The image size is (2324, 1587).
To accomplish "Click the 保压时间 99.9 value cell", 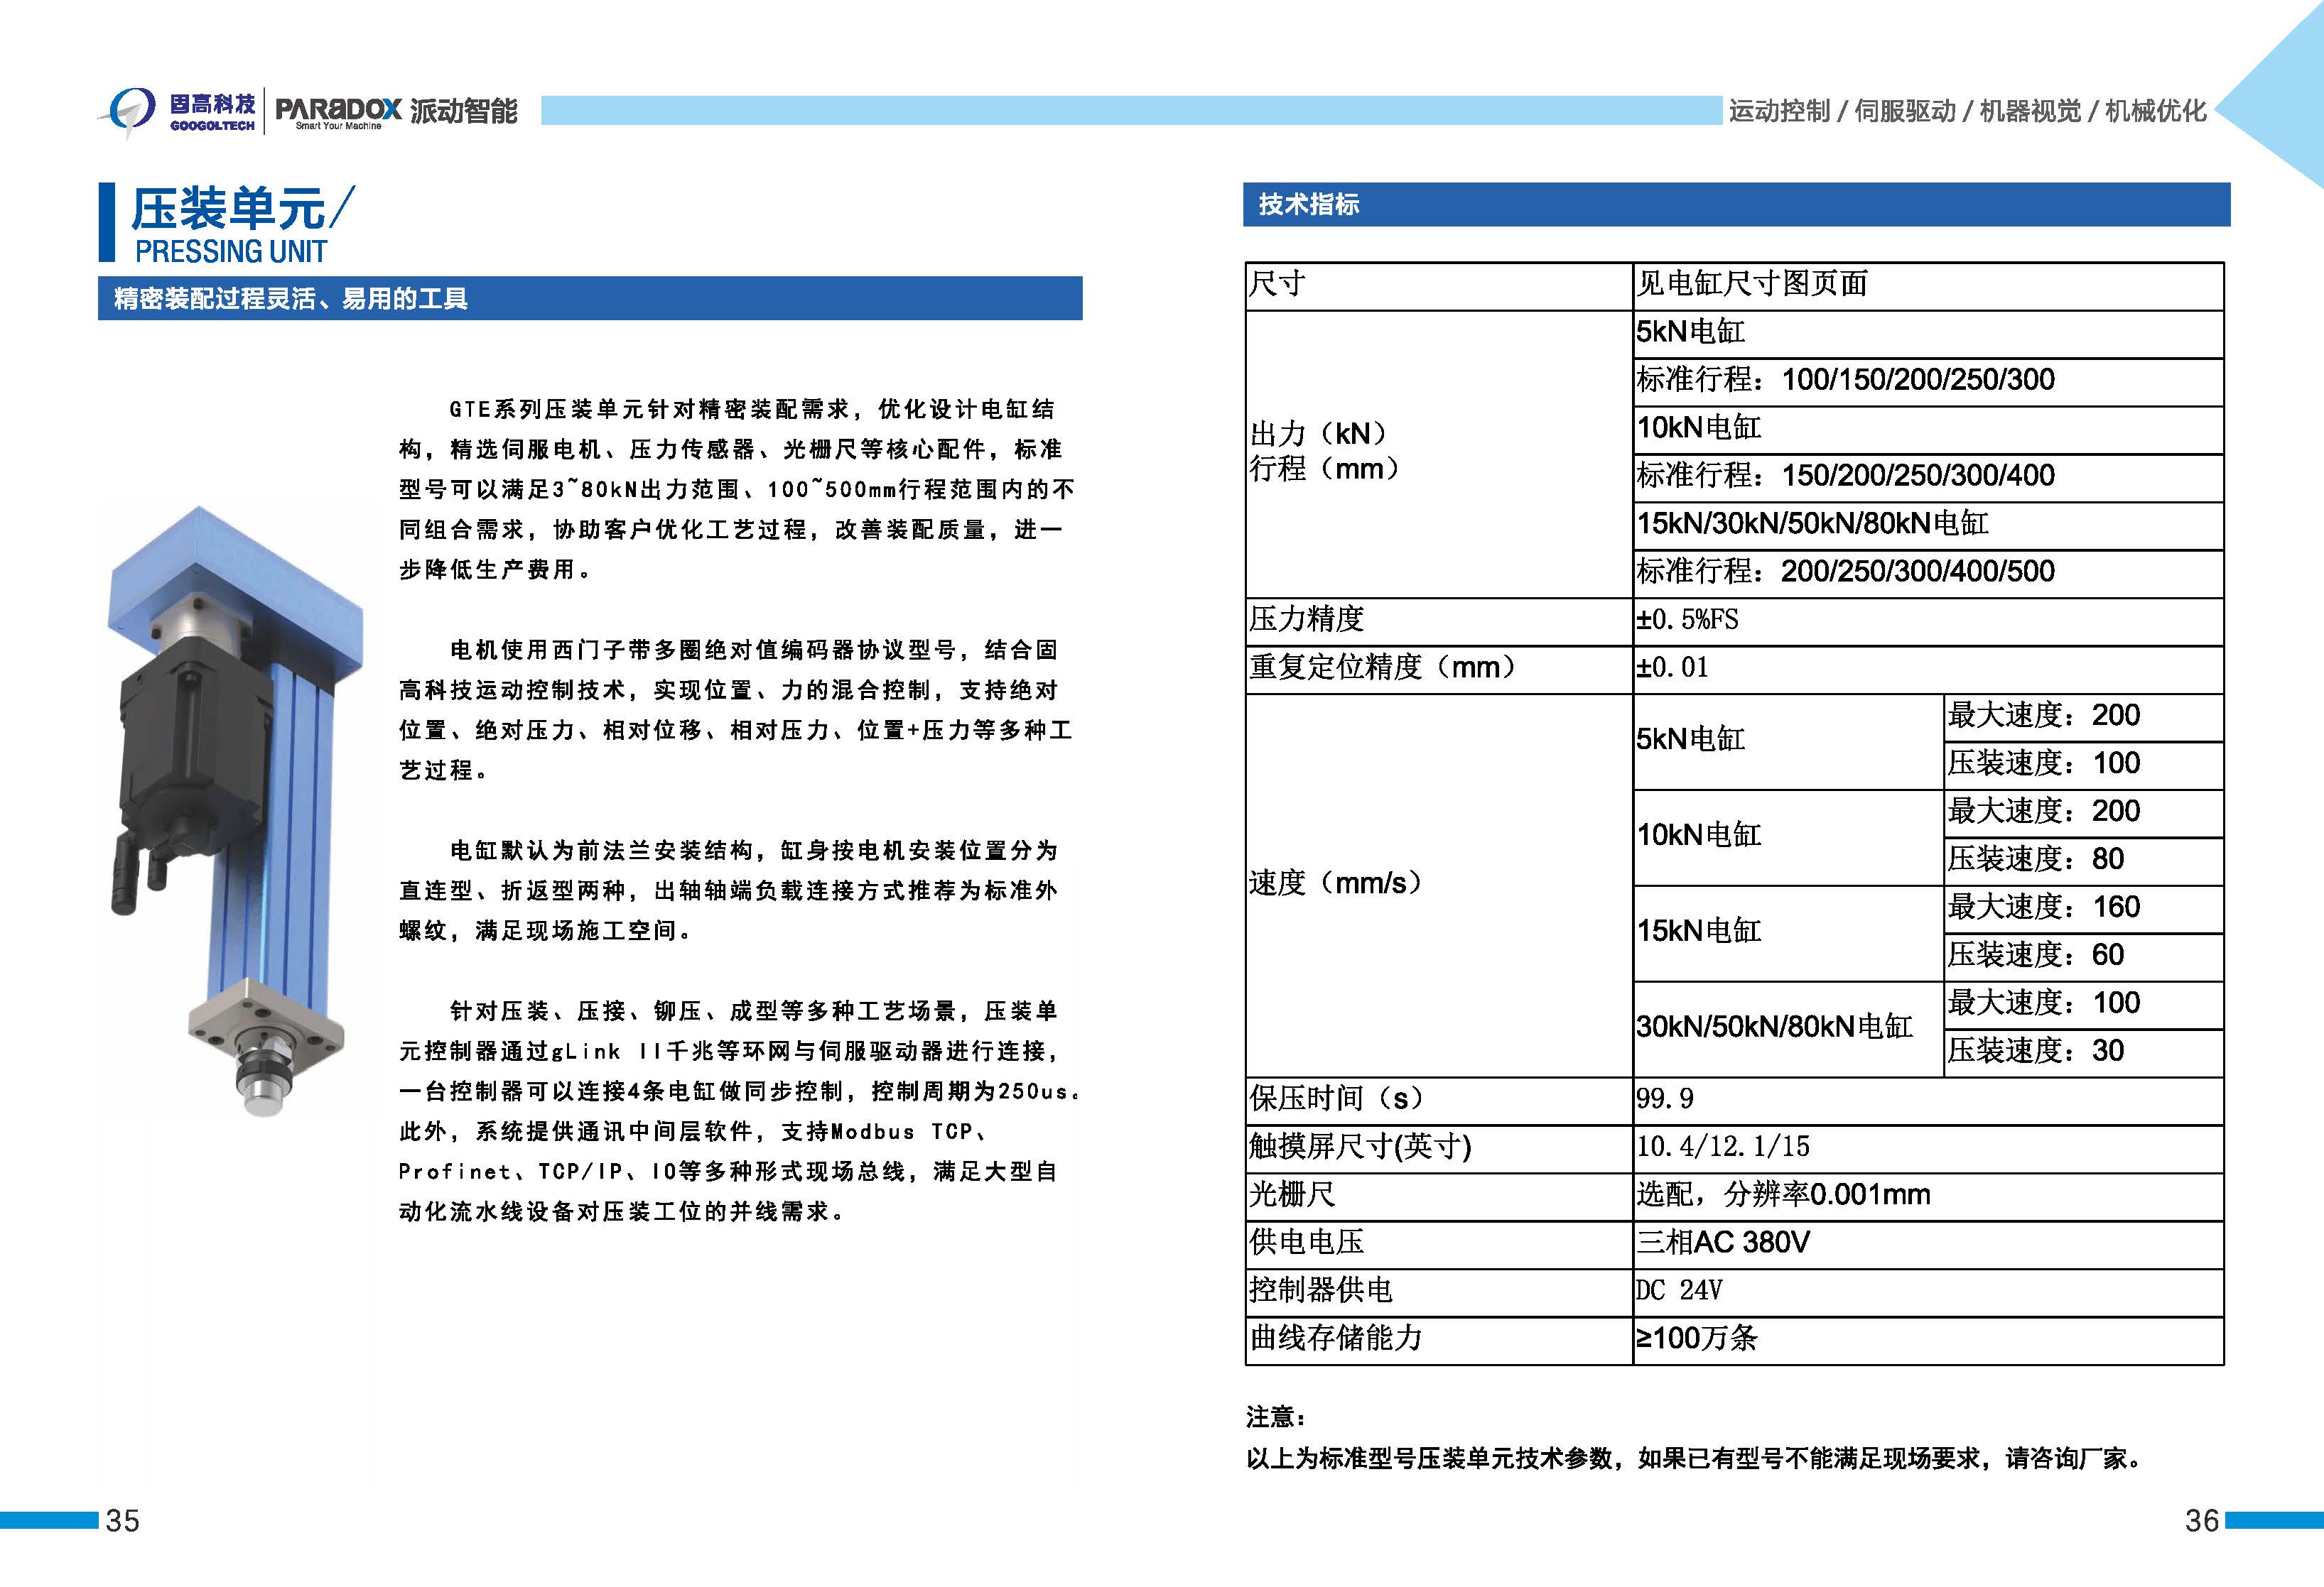I will (x=1665, y=1099).
